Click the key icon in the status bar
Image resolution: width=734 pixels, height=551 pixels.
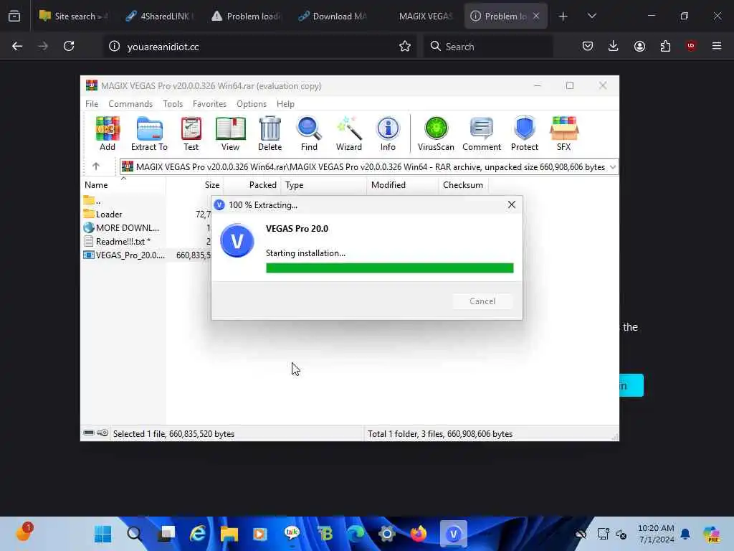click(x=103, y=433)
